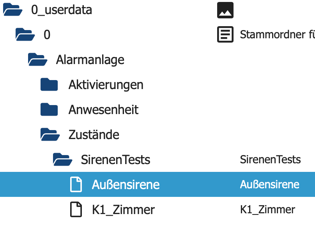Click the document icon next to Stammordner
The width and height of the screenshot is (315, 225).
(225, 35)
